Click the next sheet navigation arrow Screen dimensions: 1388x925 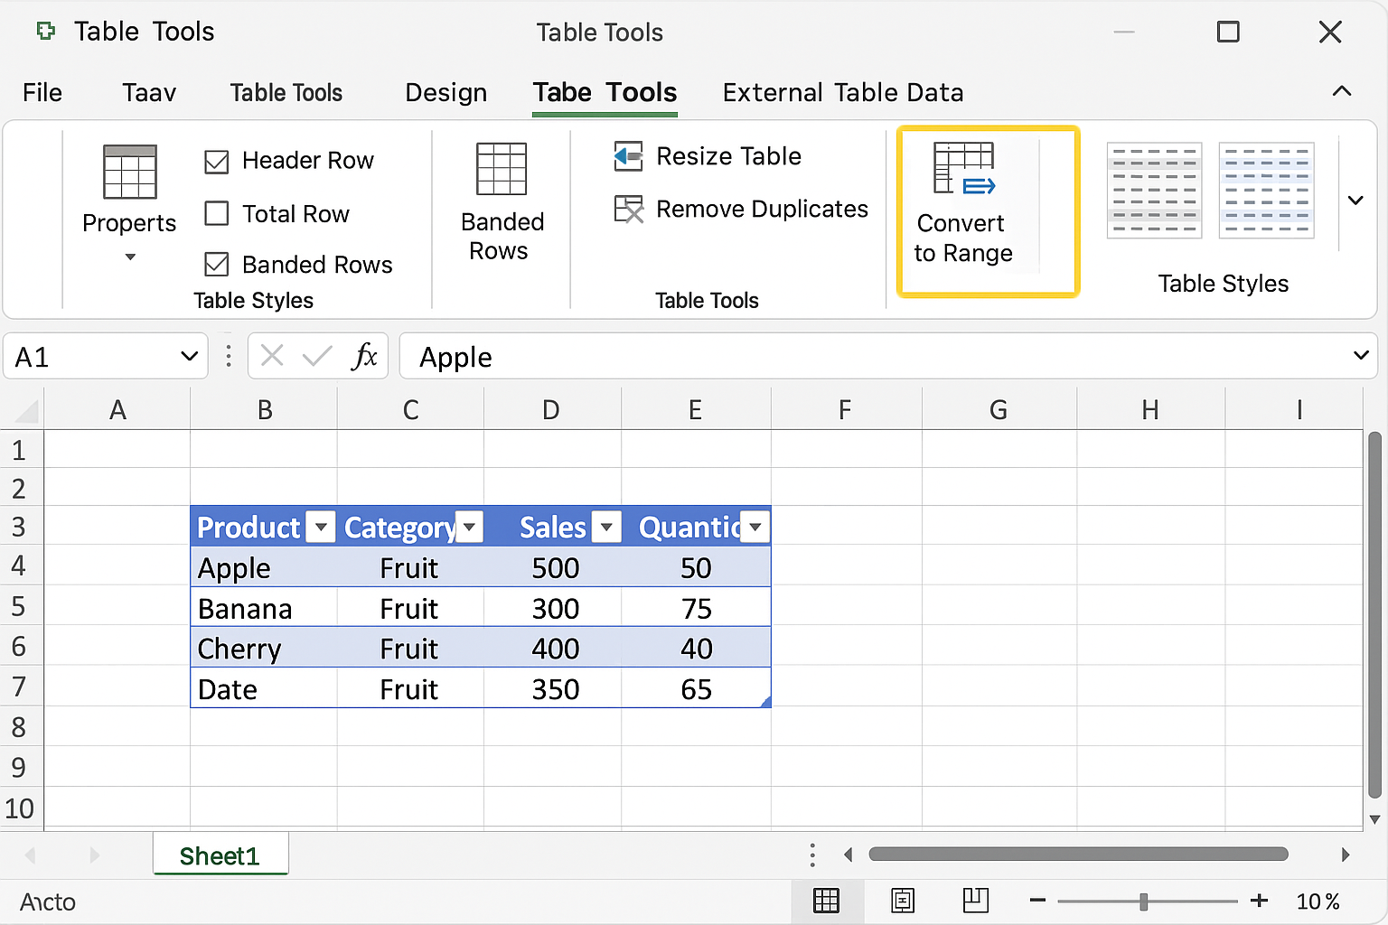click(95, 855)
